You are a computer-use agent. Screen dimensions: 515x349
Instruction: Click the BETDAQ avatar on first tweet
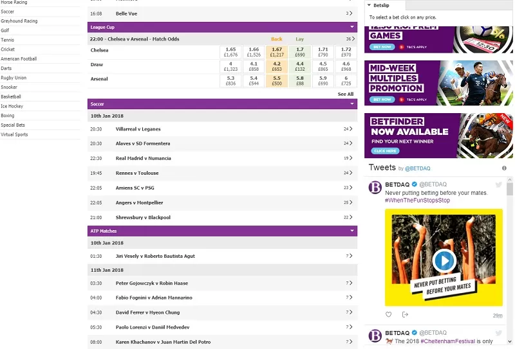pos(375,187)
